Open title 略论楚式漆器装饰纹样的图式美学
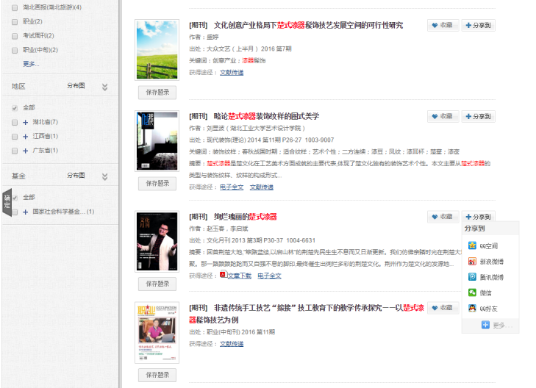 [266, 116]
